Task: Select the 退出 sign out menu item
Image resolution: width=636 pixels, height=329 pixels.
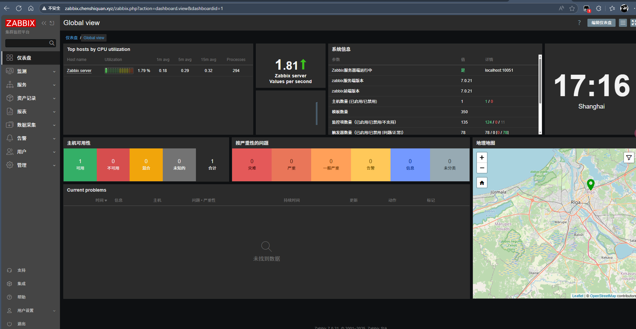Action: (x=30, y=324)
